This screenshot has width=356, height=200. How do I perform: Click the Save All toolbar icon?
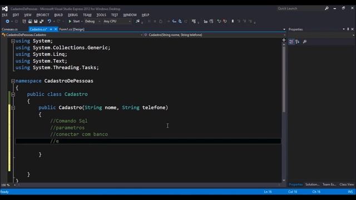pyautogui.click(x=42, y=21)
